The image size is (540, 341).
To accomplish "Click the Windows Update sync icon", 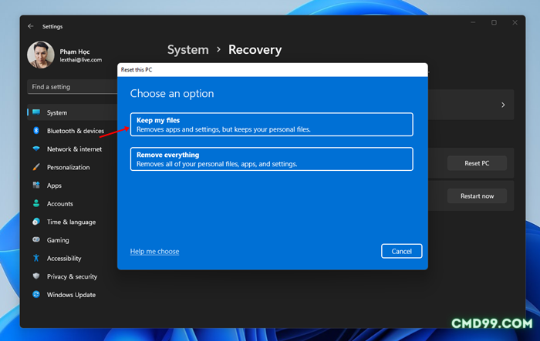I will coord(36,294).
